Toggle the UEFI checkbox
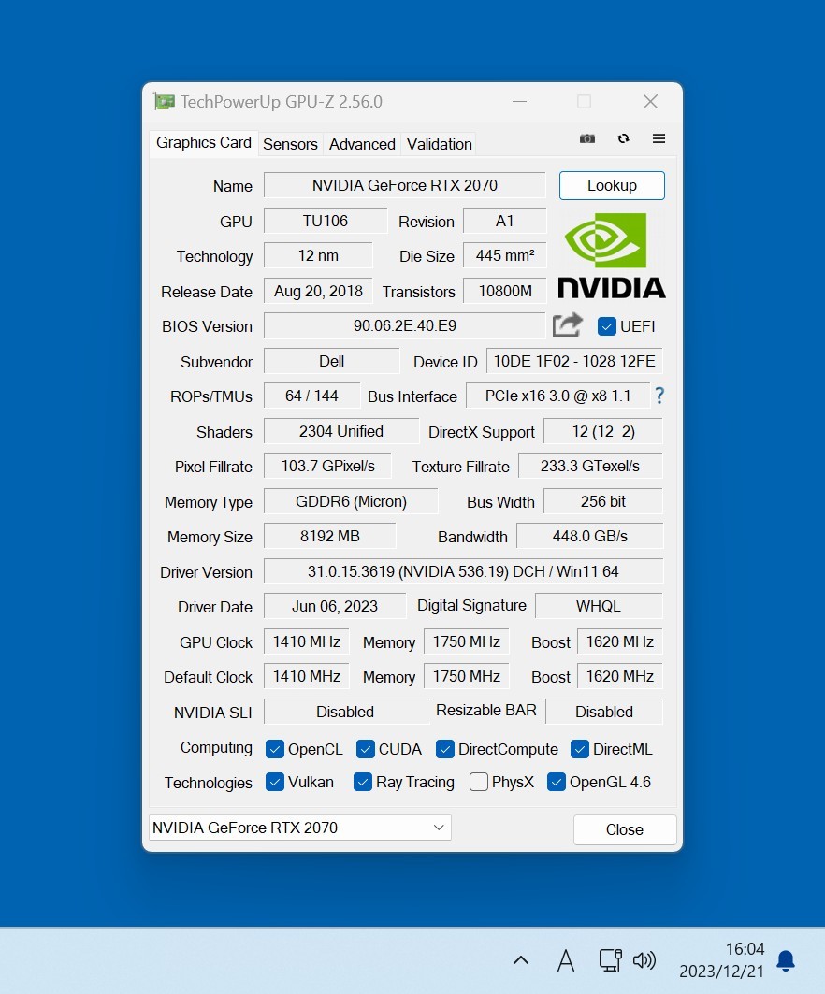This screenshot has height=994, width=825. (606, 326)
